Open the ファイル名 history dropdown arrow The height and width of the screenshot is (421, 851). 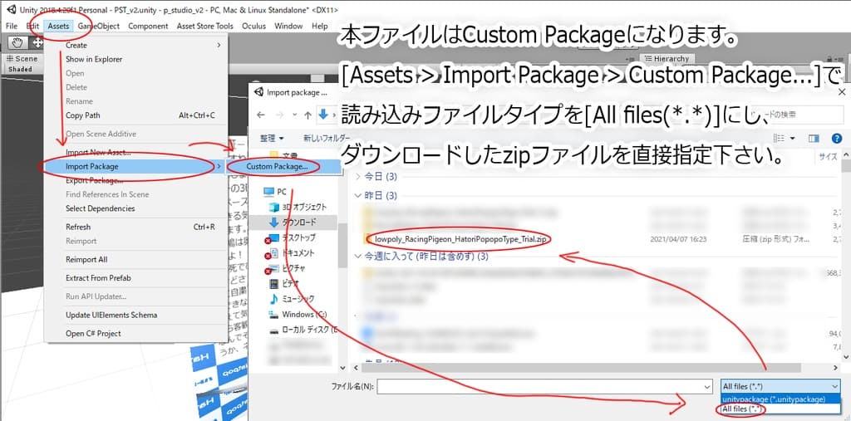tap(706, 386)
